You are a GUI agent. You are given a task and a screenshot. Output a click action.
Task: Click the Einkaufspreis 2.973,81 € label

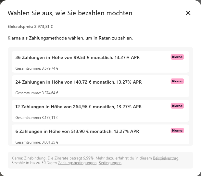[x=30, y=27]
